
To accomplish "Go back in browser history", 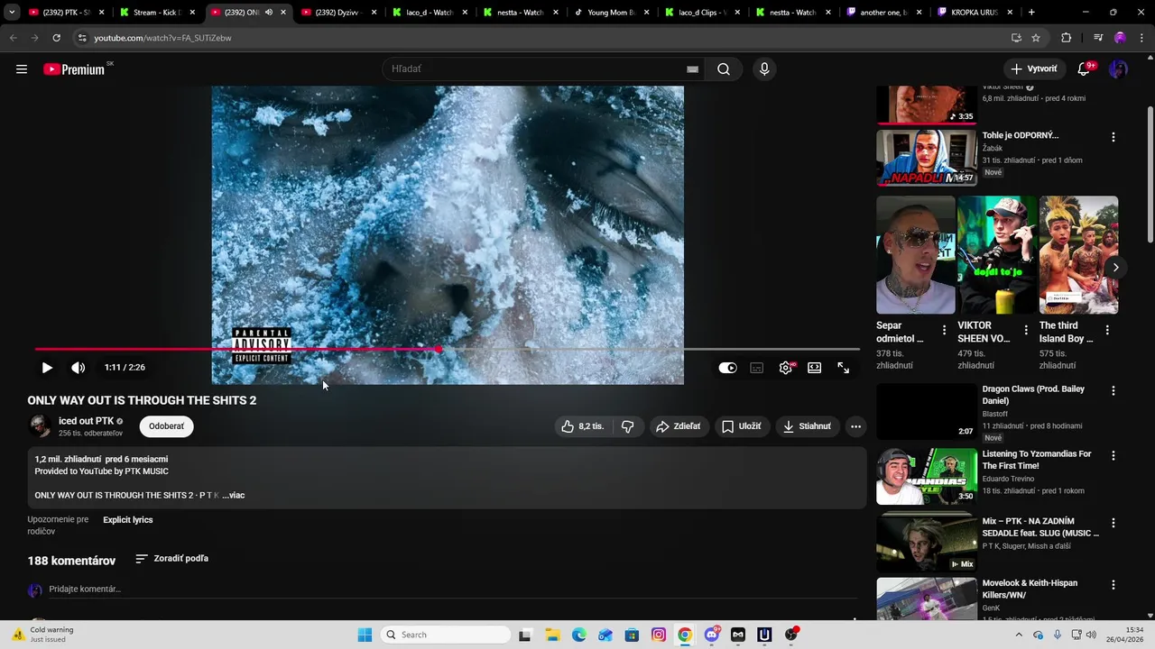I will coord(14,38).
